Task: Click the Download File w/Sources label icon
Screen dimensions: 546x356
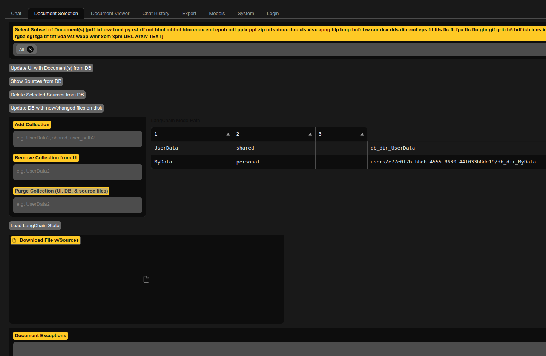Action: 14,240
